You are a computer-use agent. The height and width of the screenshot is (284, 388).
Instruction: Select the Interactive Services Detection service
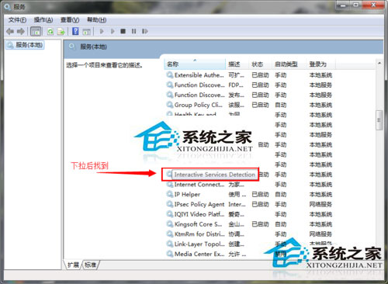click(x=214, y=175)
